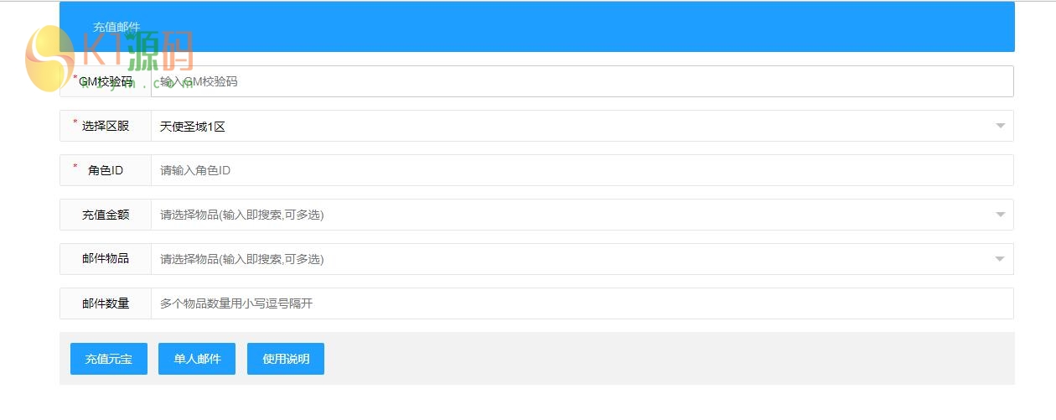The height and width of the screenshot is (420, 1056).
Task: Click the 选择区服 field label
Action: point(106,126)
